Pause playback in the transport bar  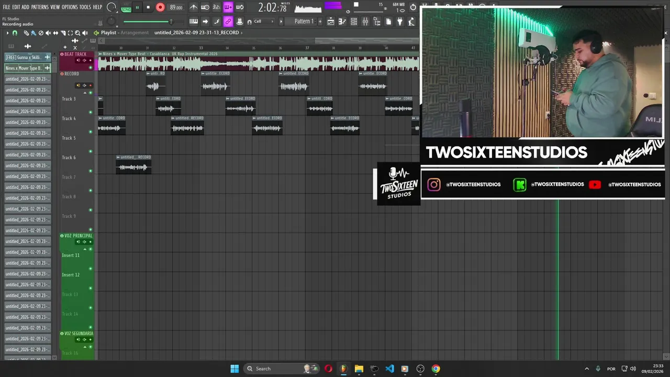click(x=137, y=7)
